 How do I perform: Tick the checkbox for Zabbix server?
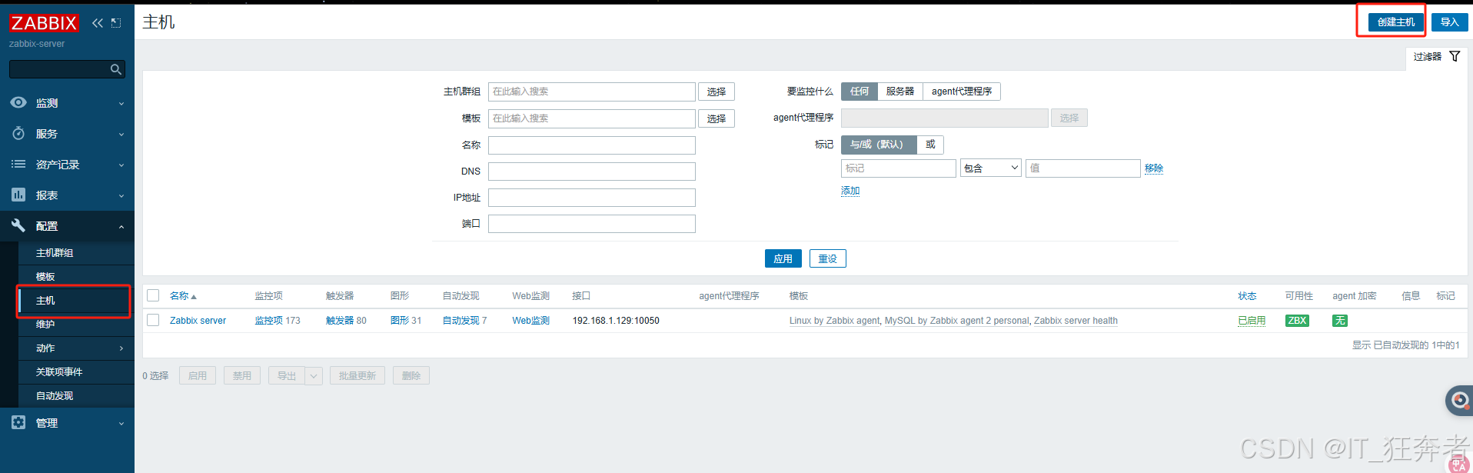153,320
